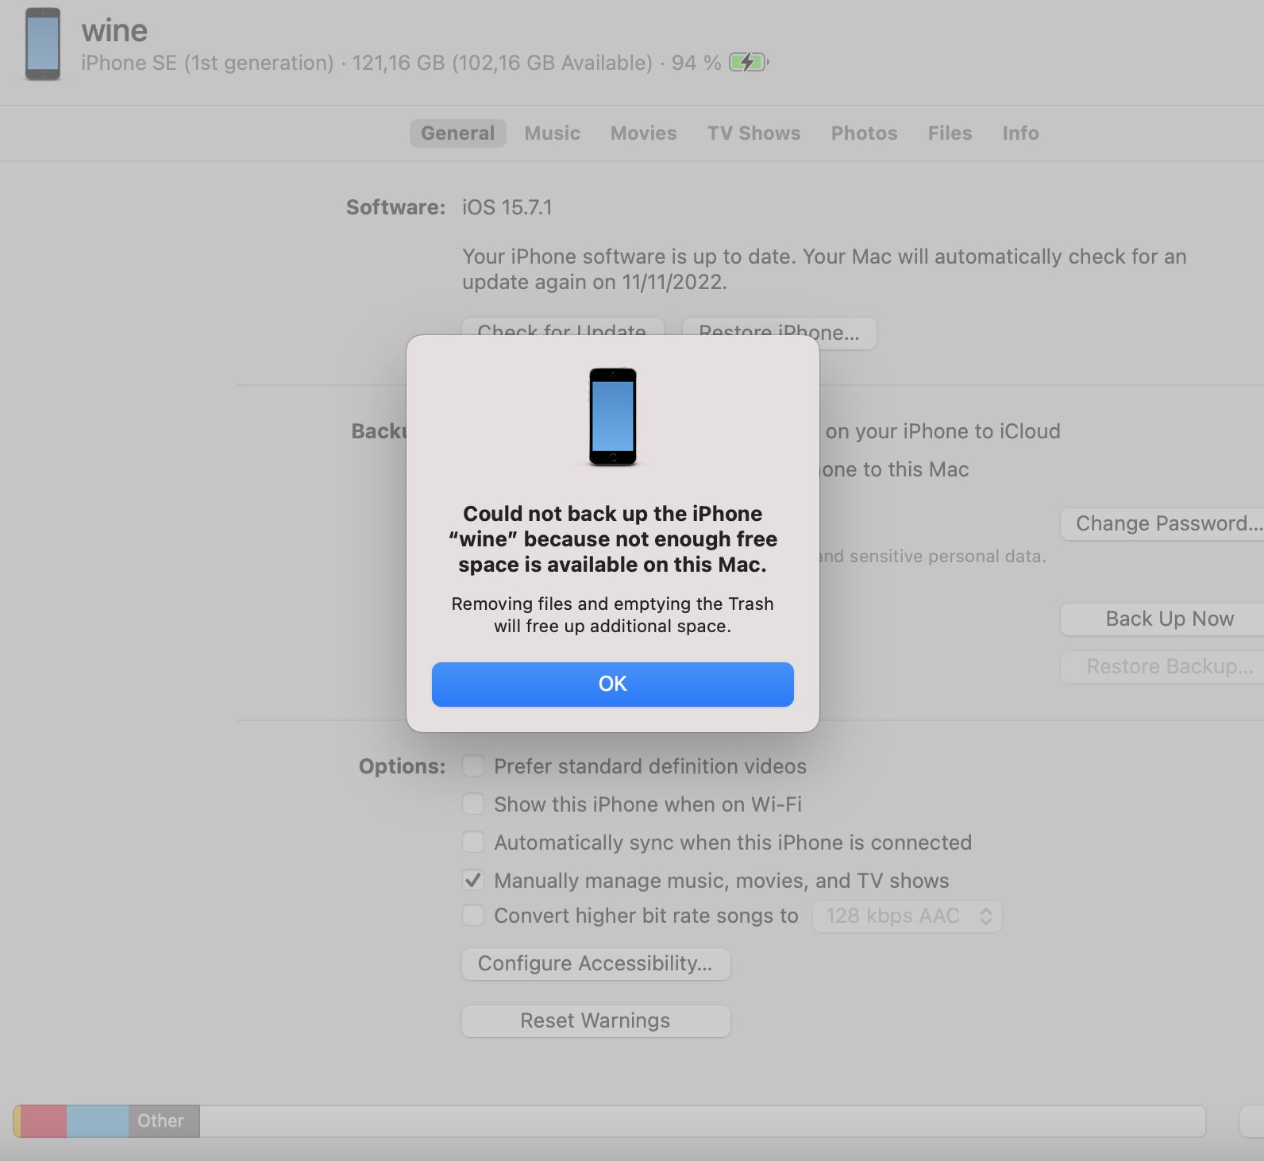The height and width of the screenshot is (1161, 1264).
Task: Click the device name wine
Action: (x=114, y=31)
